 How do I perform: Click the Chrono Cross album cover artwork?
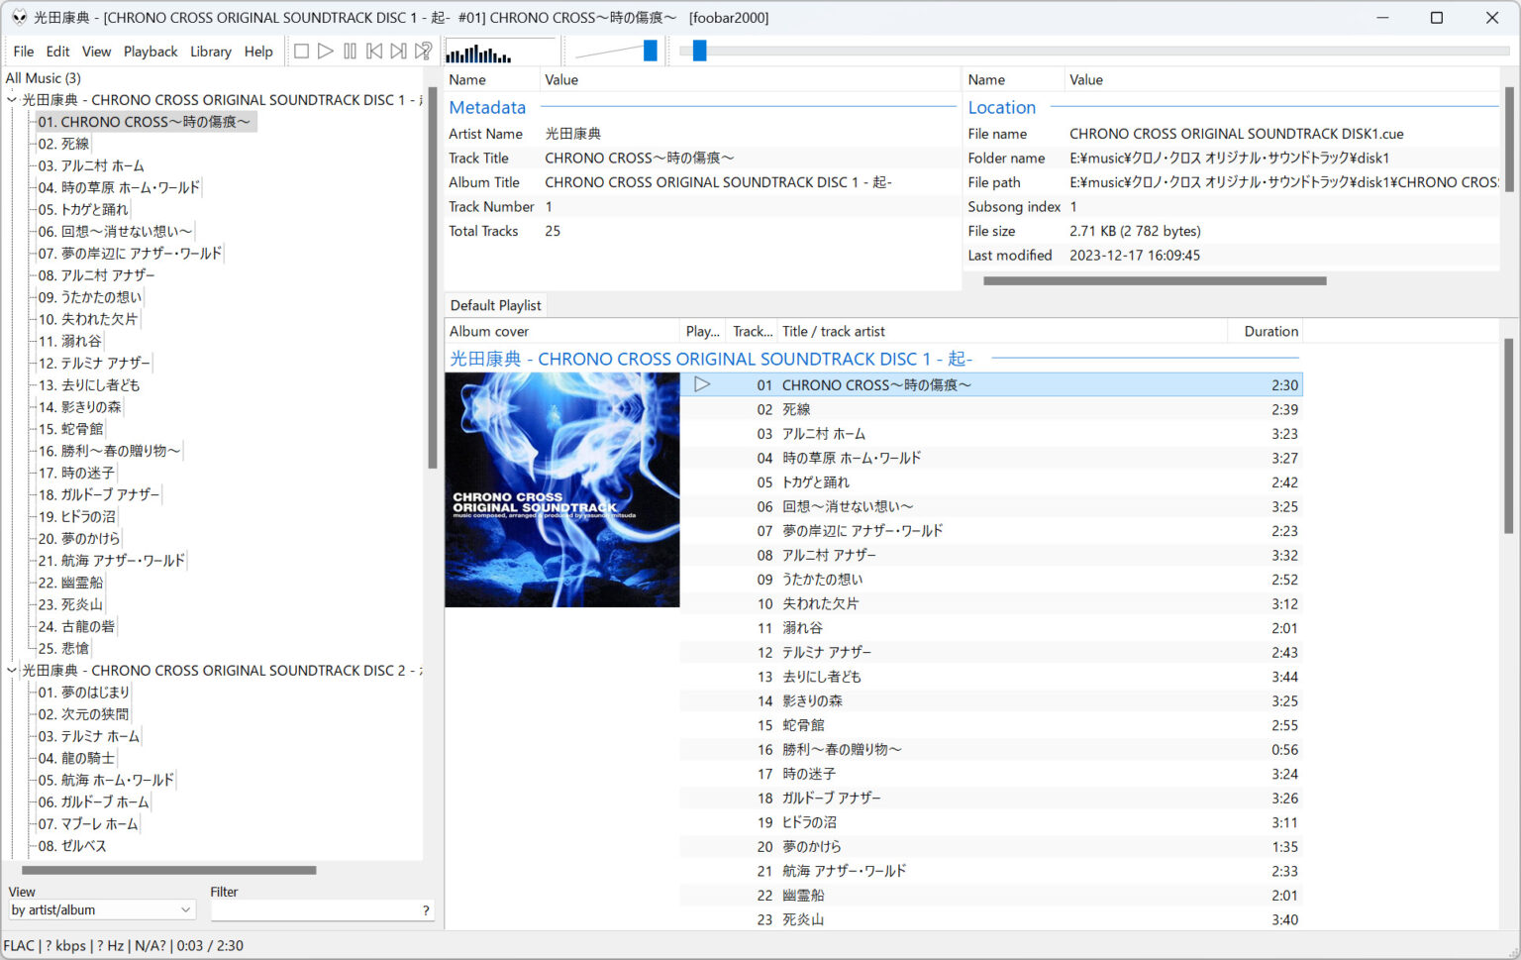click(561, 489)
